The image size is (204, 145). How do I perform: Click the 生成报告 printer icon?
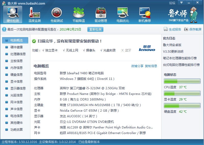[166, 29]
